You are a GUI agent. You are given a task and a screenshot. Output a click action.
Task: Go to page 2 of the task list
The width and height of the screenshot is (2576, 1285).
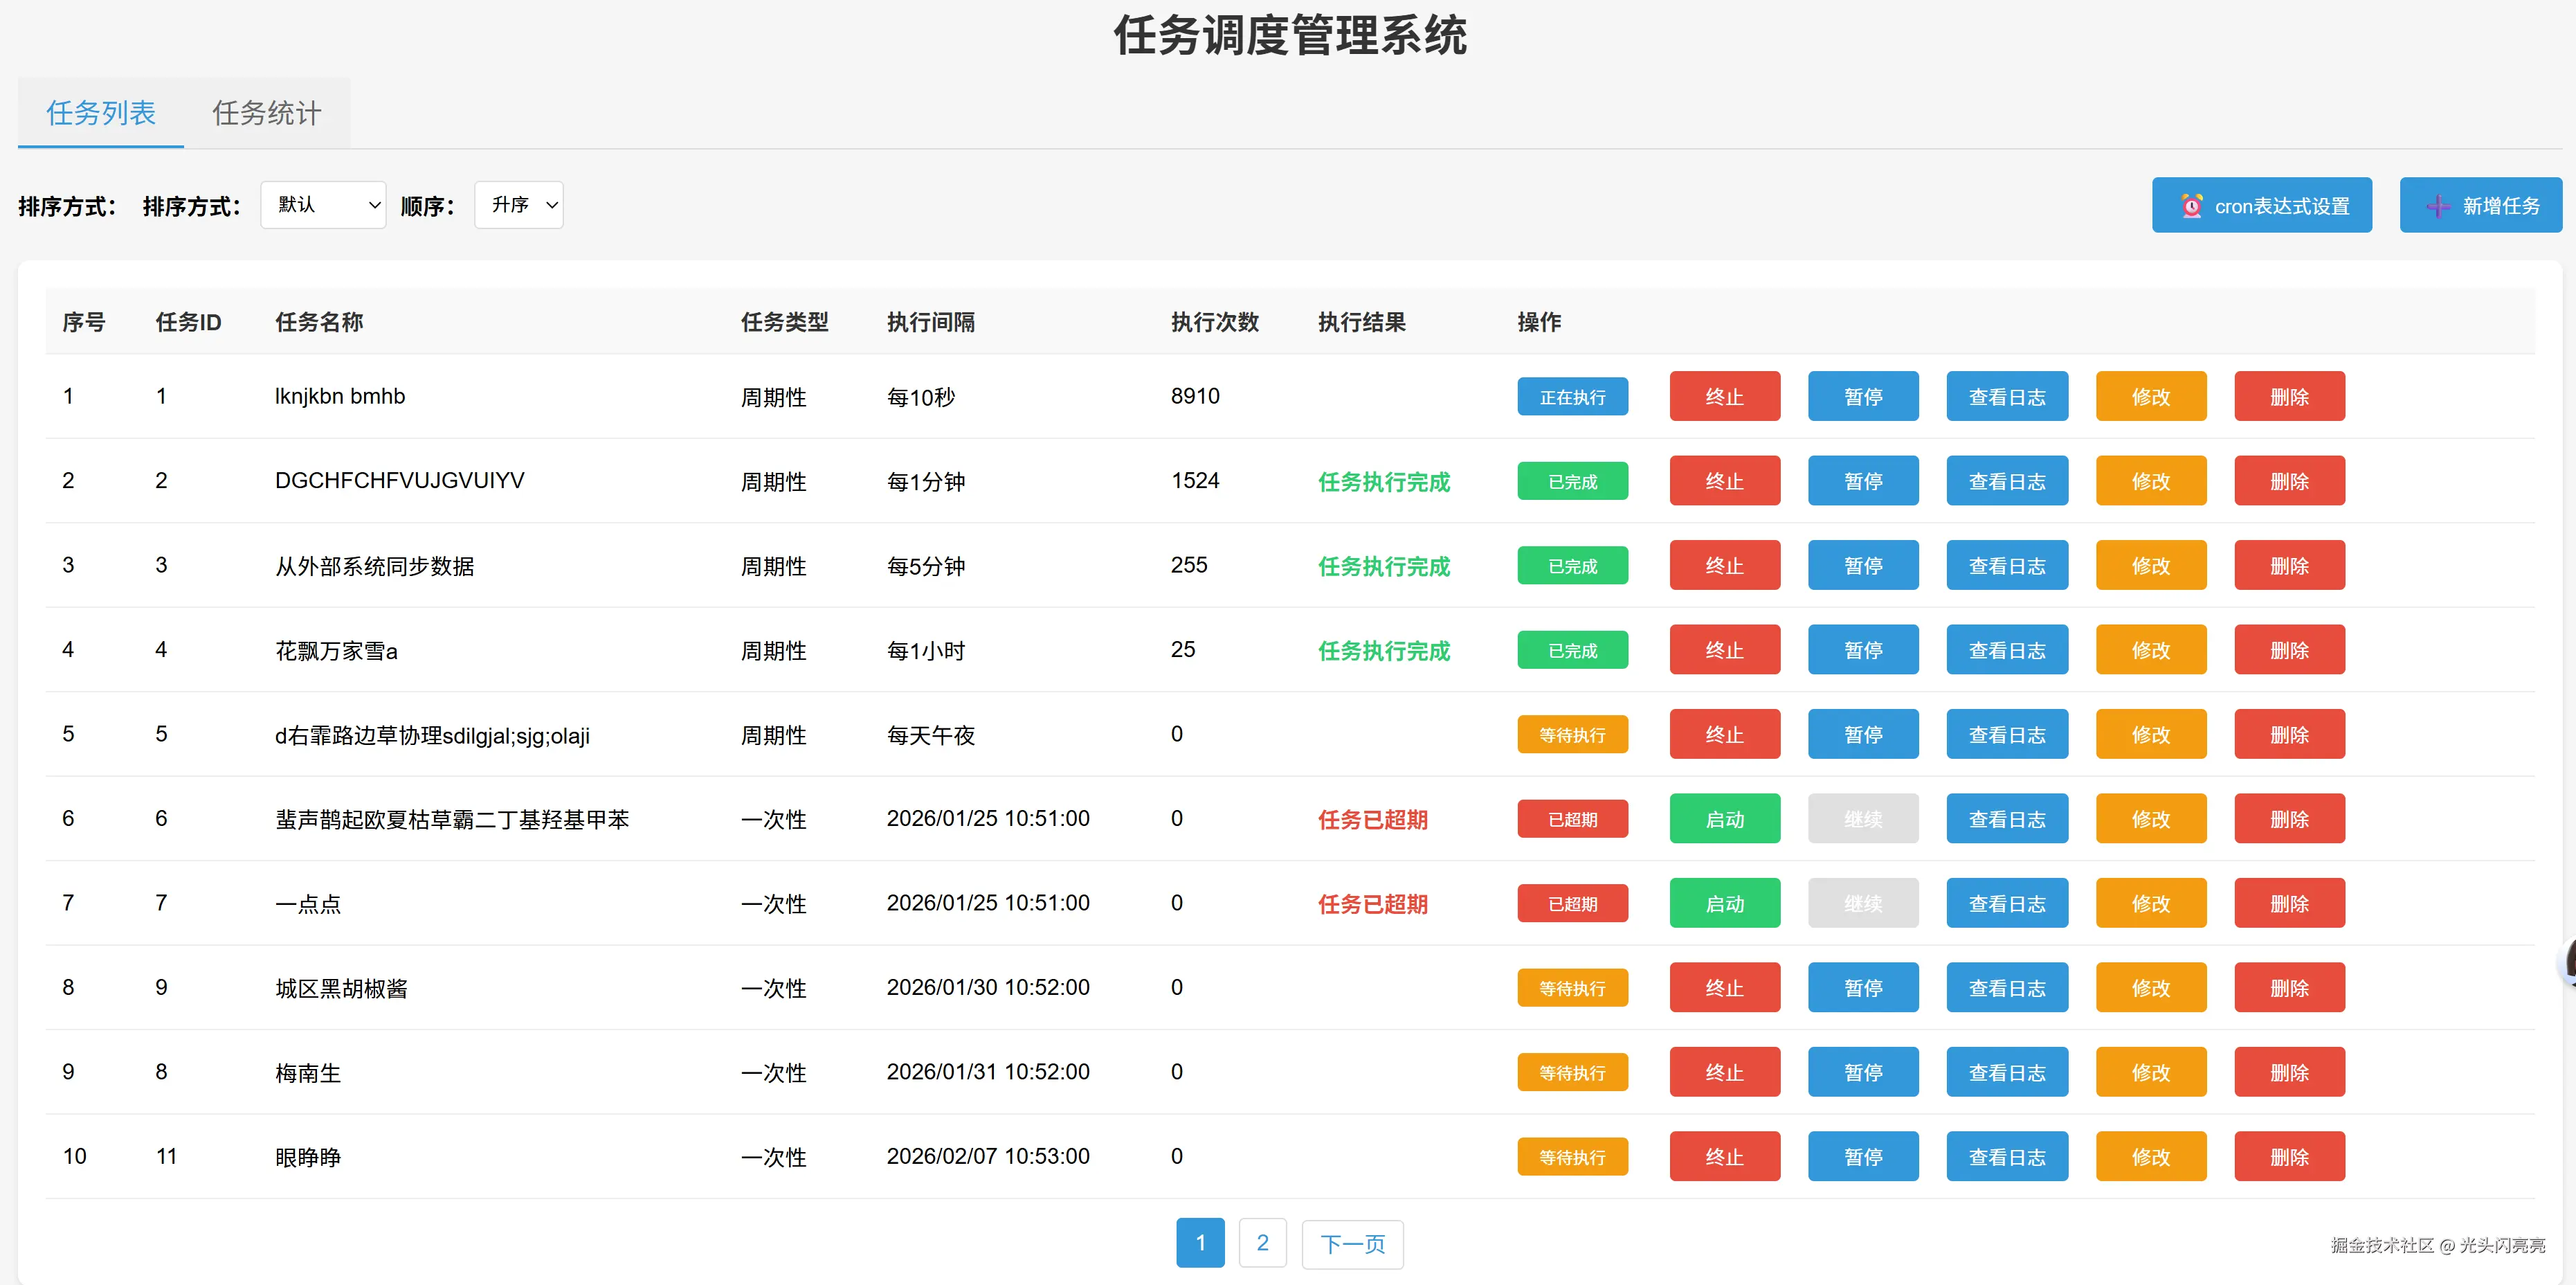pyautogui.click(x=1262, y=1243)
